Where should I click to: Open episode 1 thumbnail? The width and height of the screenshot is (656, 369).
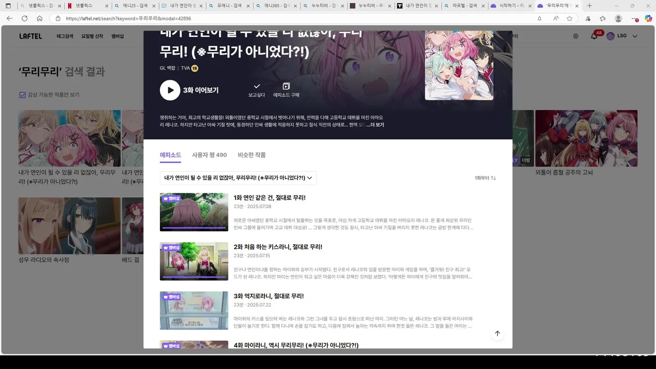[x=194, y=212]
